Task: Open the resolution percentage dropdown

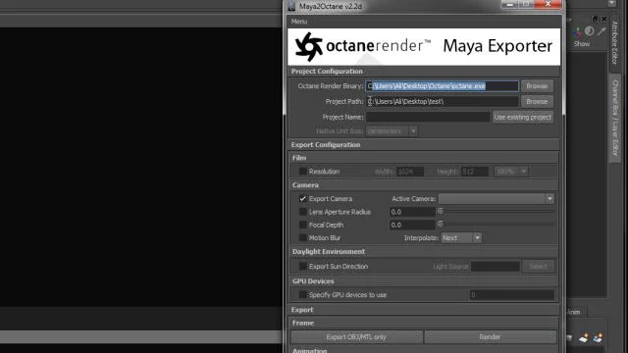Action: coord(510,172)
